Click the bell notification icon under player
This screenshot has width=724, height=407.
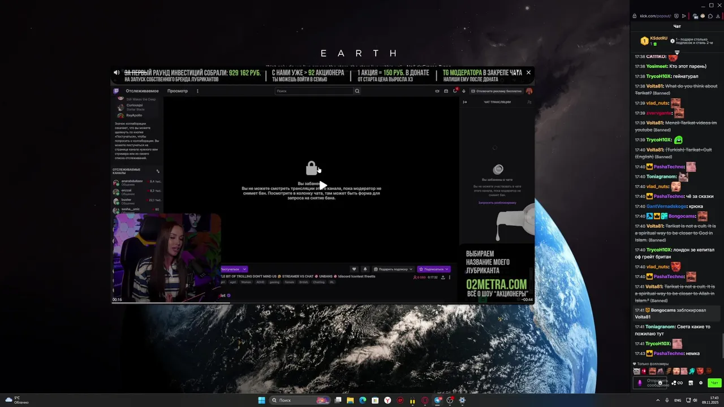365,269
